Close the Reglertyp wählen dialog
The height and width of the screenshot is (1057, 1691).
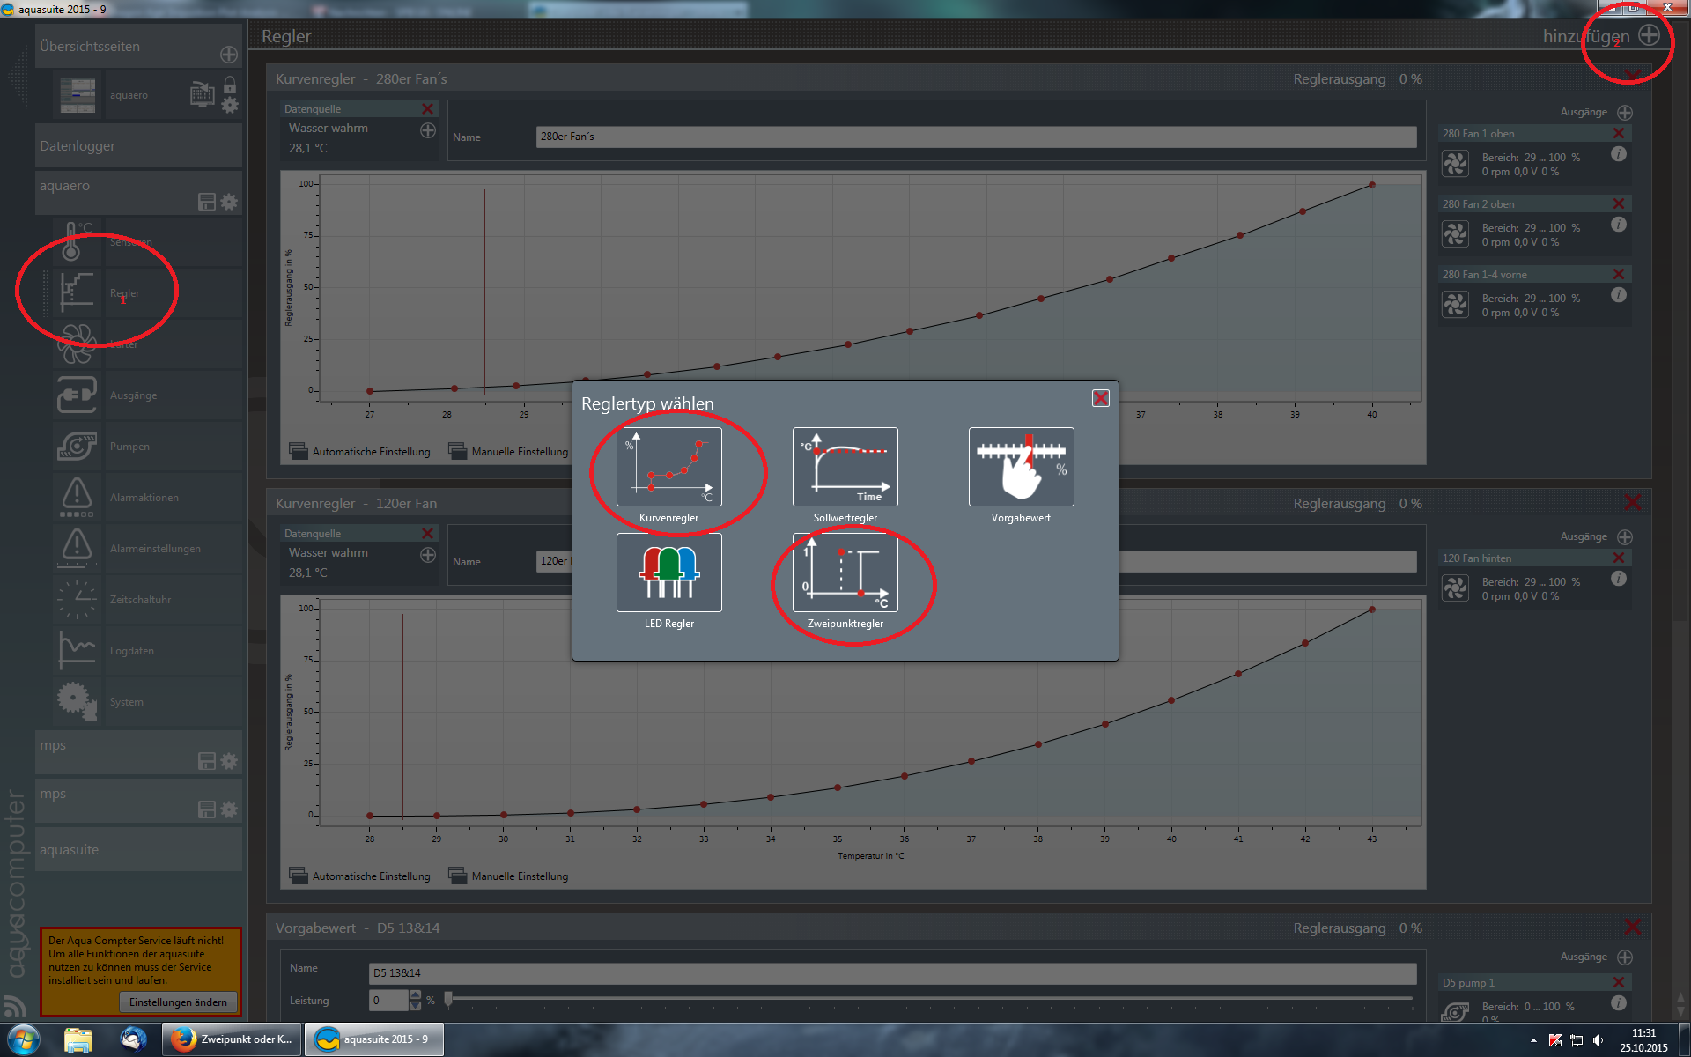click(1100, 398)
